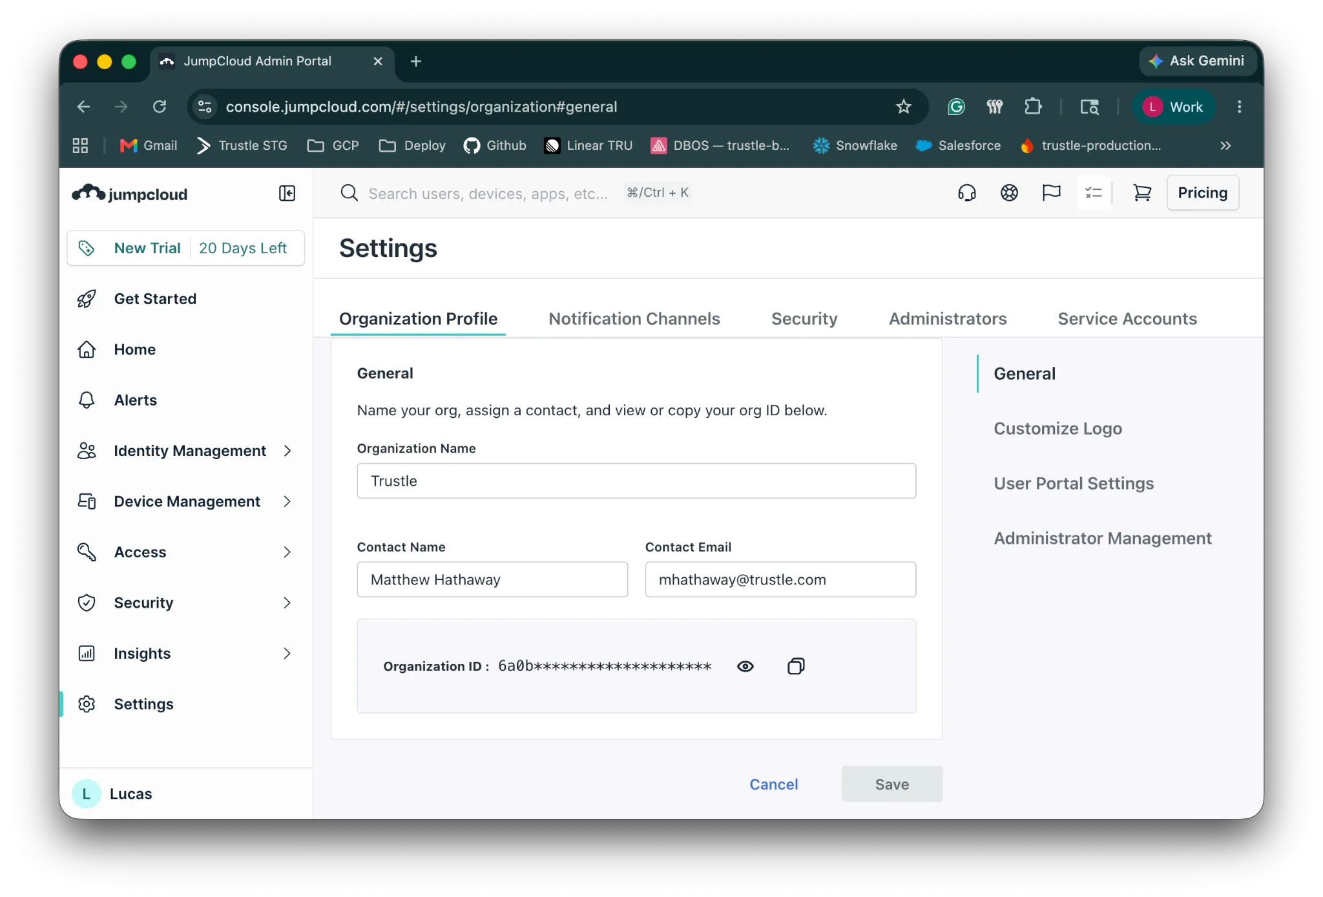Open a new browser tab
Image resolution: width=1323 pixels, height=897 pixels.
click(x=416, y=61)
